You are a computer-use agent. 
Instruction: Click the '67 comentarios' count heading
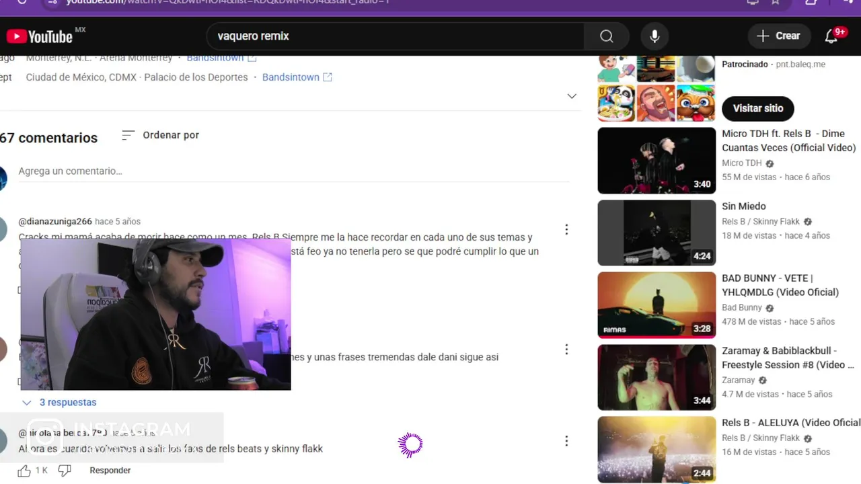[x=48, y=138]
